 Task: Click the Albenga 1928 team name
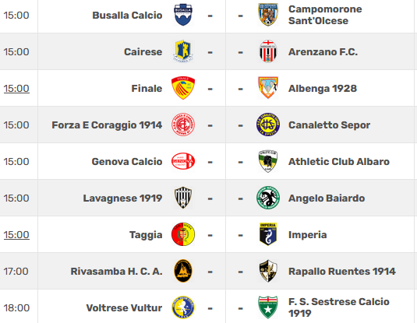pos(323,89)
